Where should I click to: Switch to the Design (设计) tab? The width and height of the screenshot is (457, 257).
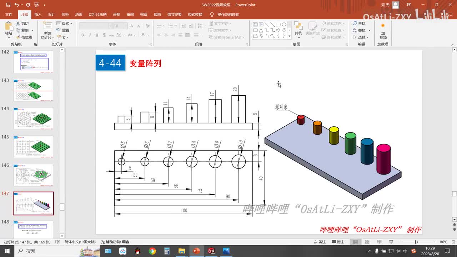pos(51,15)
